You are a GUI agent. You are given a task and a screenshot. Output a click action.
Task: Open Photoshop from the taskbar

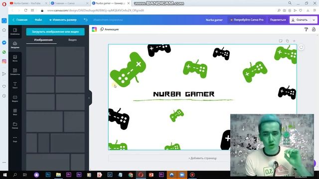pos(48,175)
